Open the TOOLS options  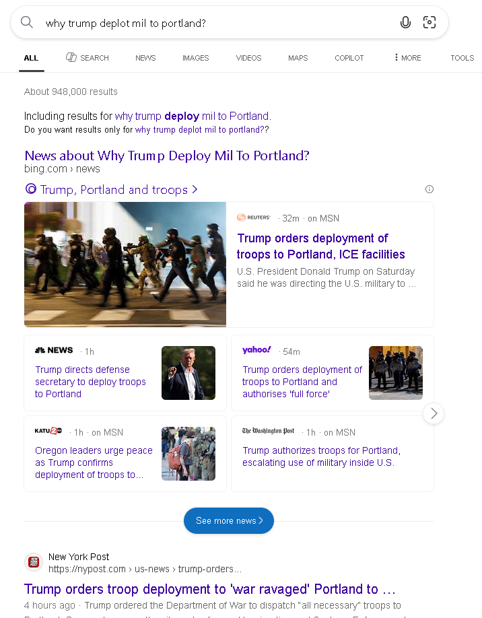[462, 58]
